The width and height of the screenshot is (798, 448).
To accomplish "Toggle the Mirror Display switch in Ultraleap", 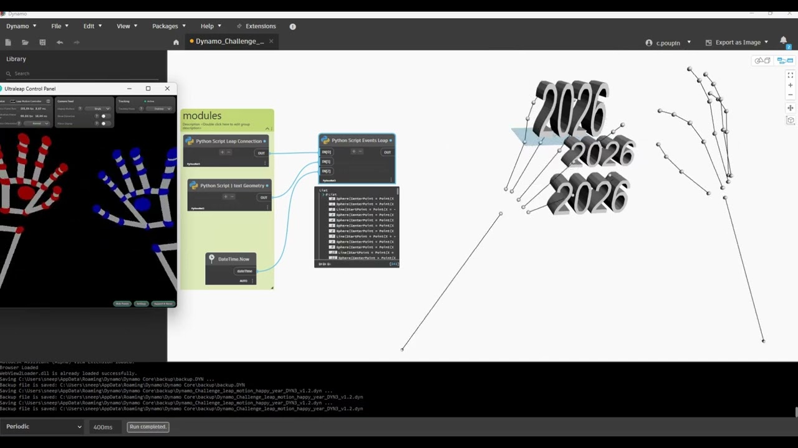I will coord(103,124).
